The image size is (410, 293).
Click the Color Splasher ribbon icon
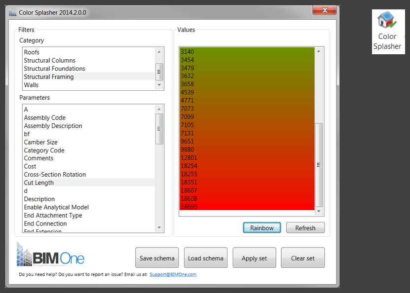point(388,32)
